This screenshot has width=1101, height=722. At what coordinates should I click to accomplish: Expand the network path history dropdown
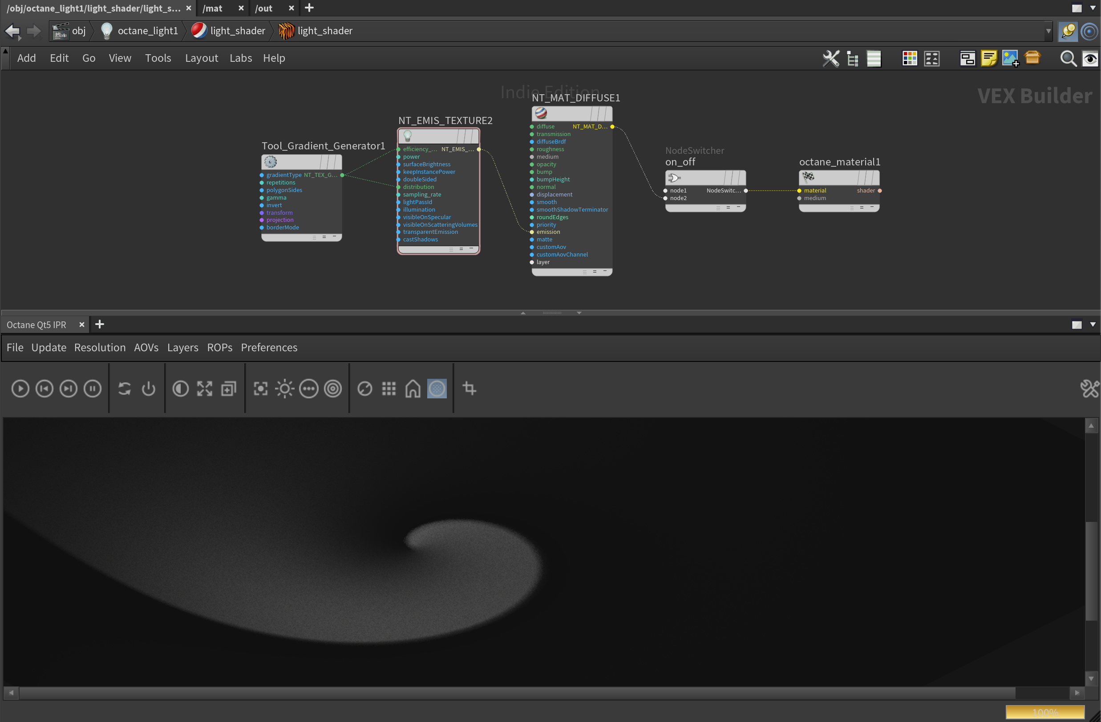pyautogui.click(x=1048, y=31)
